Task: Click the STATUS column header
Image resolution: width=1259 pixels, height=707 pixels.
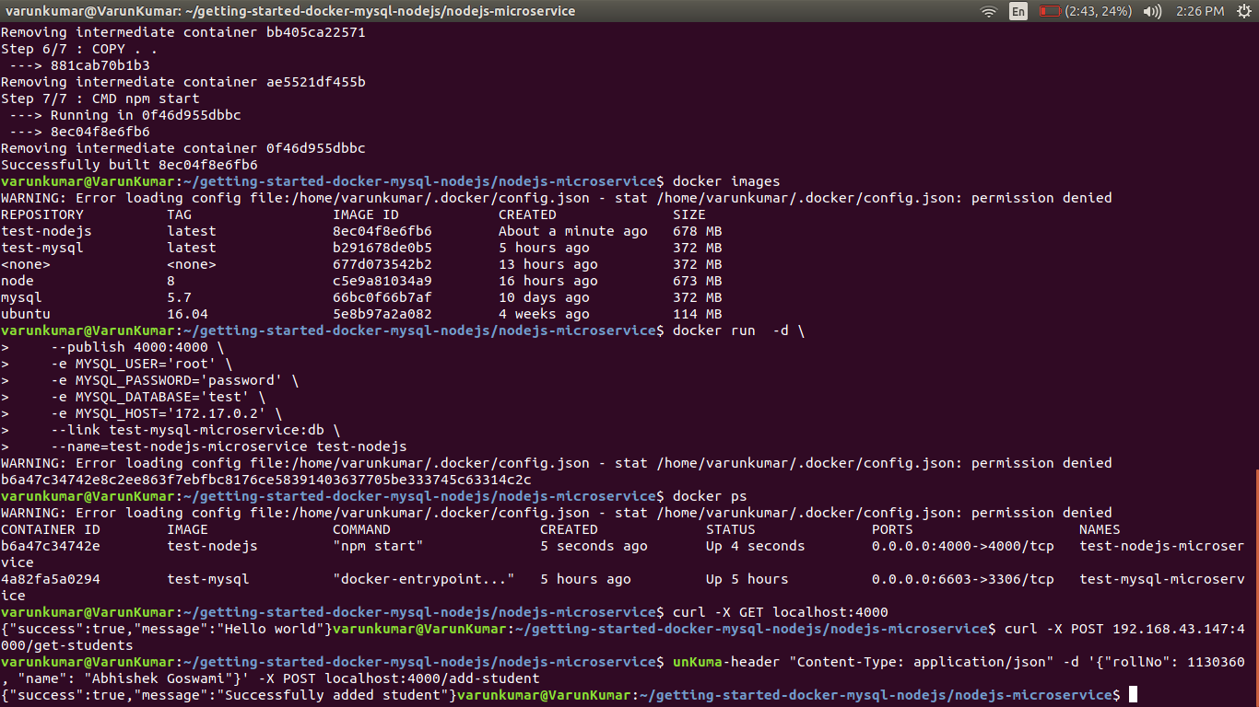Action: pyautogui.click(x=731, y=529)
